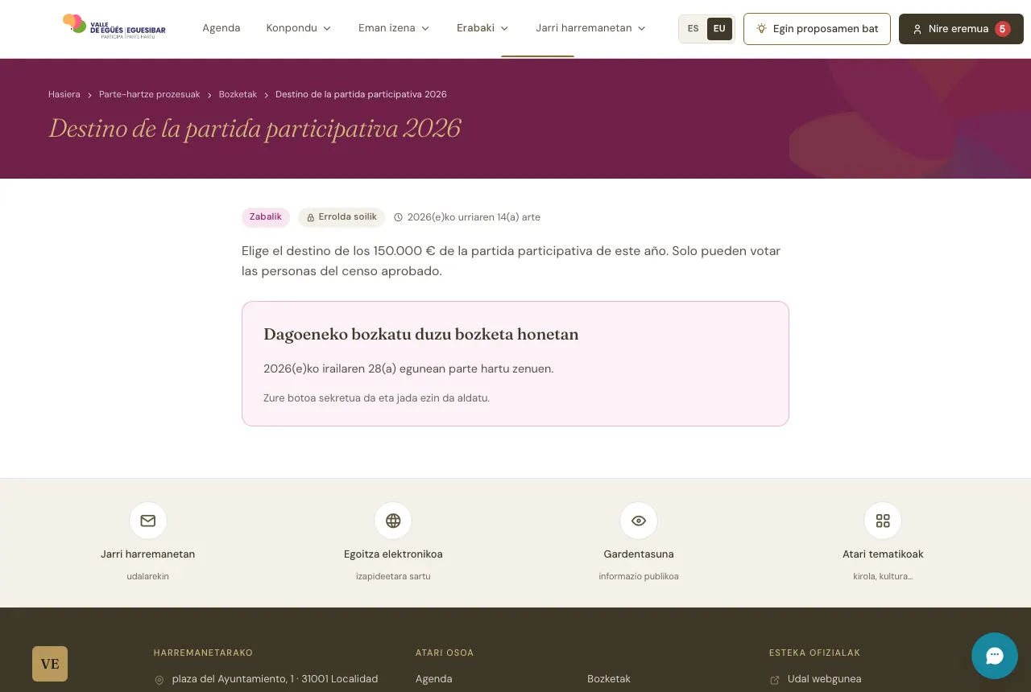Switch language to ES
The height and width of the screenshot is (692, 1031).
(x=694, y=29)
